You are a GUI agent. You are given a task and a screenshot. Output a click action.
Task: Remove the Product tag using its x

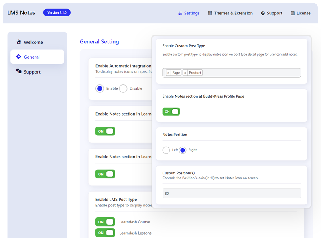point(185,73)
